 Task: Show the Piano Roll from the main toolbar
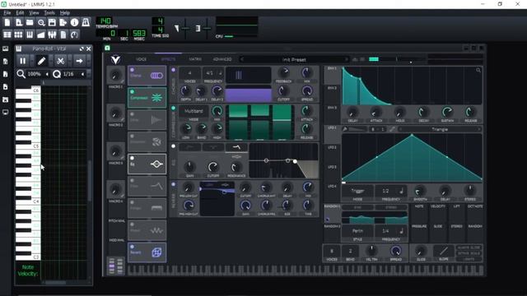[x=30, y=35]
